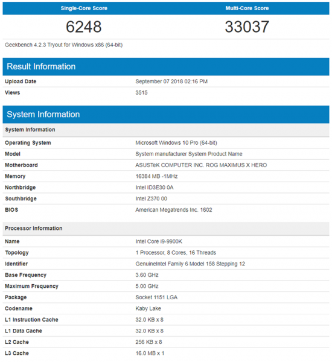The image size is (332, 362).
Task: Select the Multi-Core Score header
Action: pos(247,8)
